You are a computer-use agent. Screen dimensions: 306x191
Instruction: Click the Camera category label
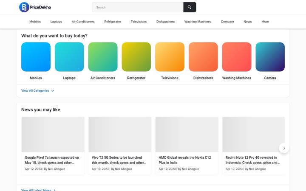click(x=270, y=78)
